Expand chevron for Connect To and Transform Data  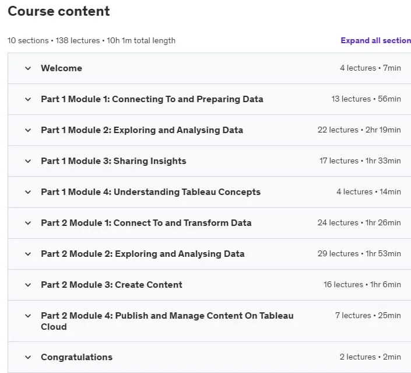tap(28, 223)
